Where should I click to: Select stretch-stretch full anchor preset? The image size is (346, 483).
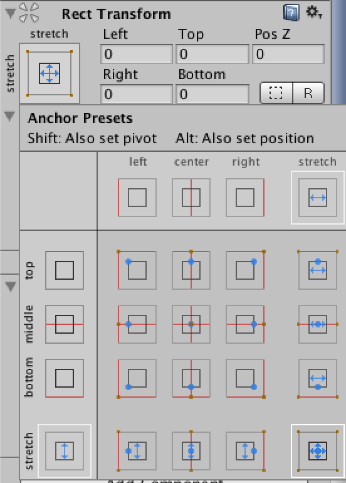tap(318, 450)
